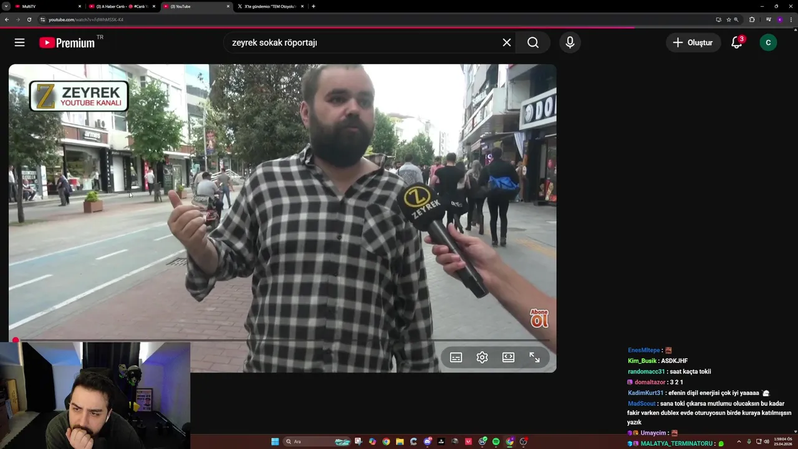The image size is (798, 449).
Task: Click the Abone ol watermark in video
Action: pyautogui.click(x=539, y=318)
